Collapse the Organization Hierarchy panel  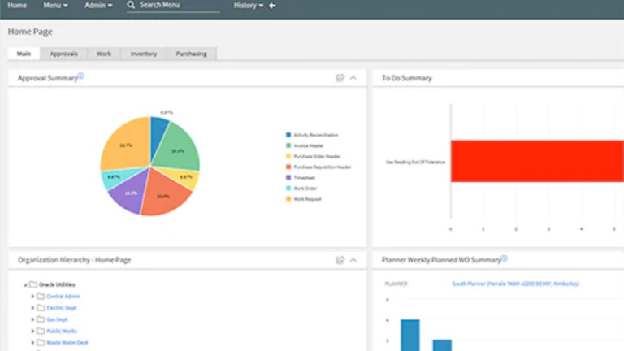point(353,260)
